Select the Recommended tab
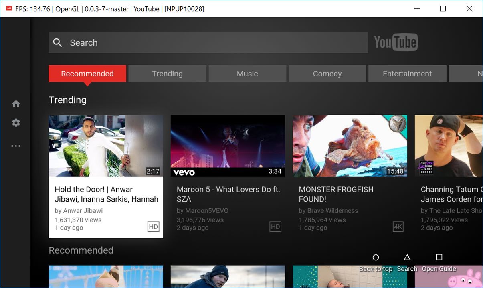Screen dimensions: 483x288 [x=87, y=74]
